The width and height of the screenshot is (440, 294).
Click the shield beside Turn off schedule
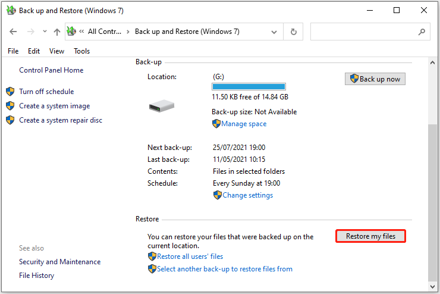[10, 91]
